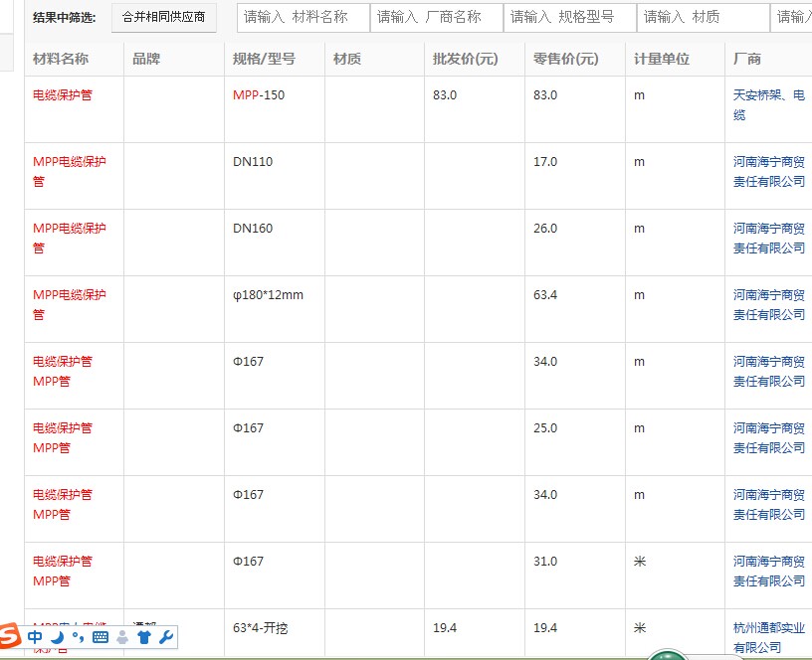Click 合并相同供应商 button
This screenshot has width=812, height=660.
click(163, 17)
